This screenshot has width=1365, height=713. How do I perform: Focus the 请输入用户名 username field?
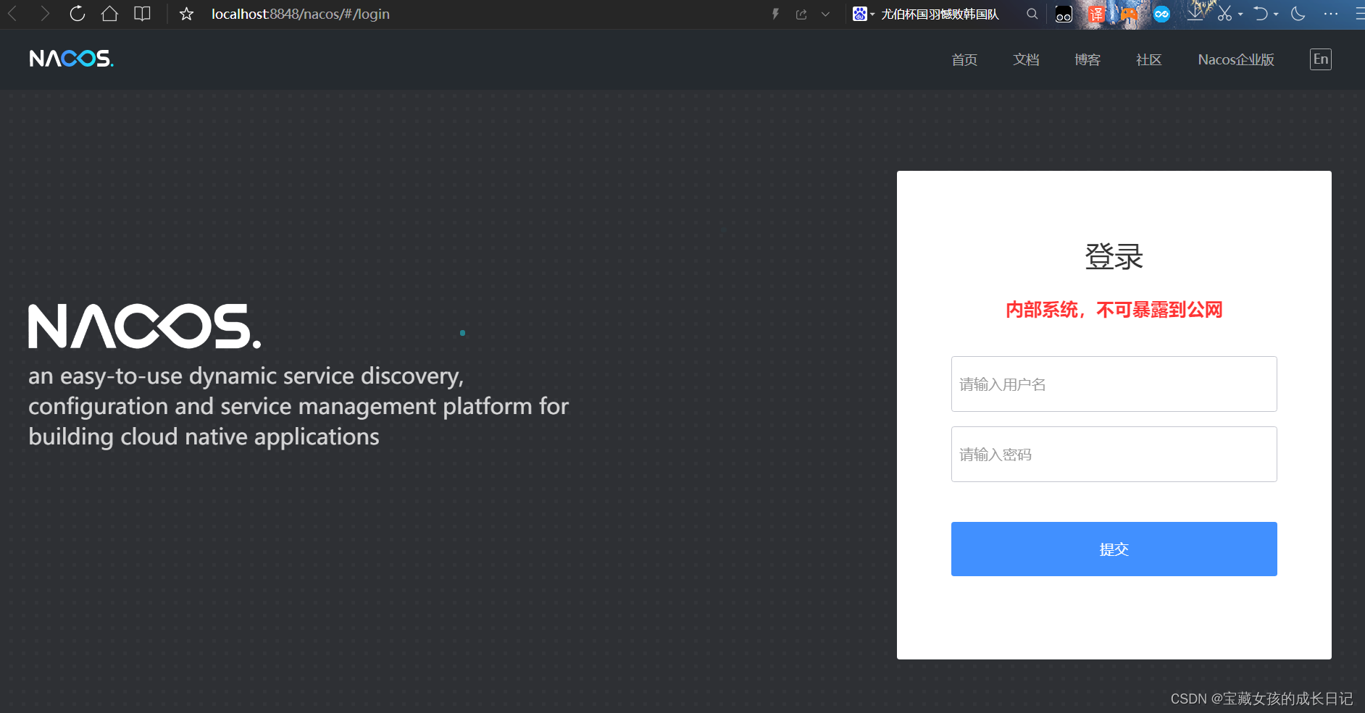coord(1114,384)
